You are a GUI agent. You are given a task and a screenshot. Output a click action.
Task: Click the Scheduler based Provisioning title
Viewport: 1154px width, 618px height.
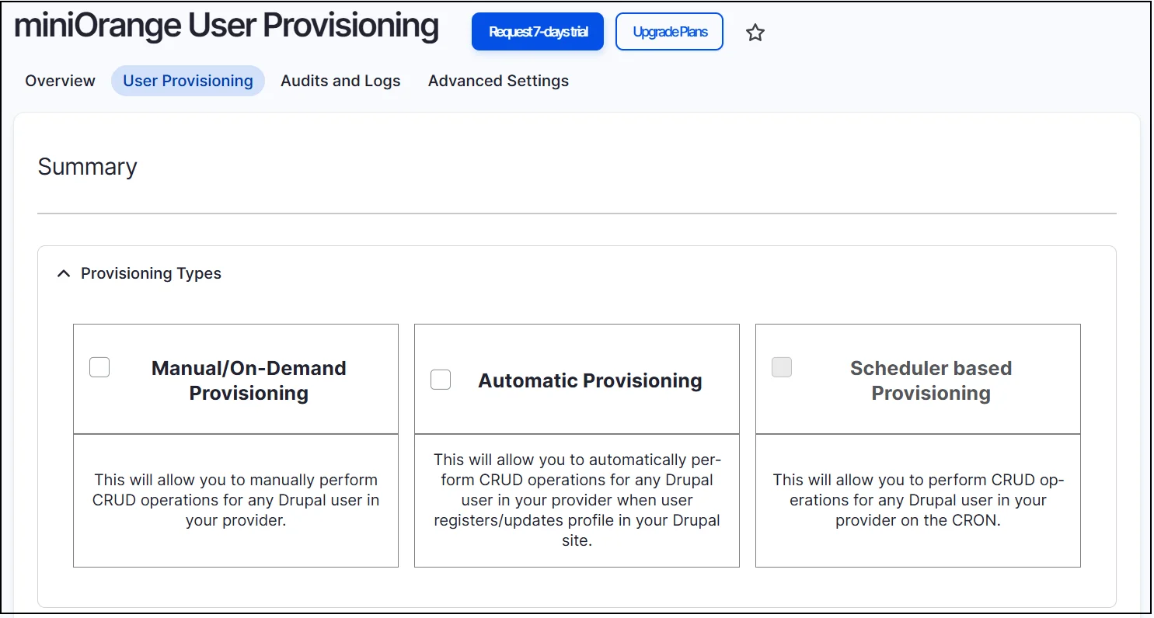click(x=931, y=380)
